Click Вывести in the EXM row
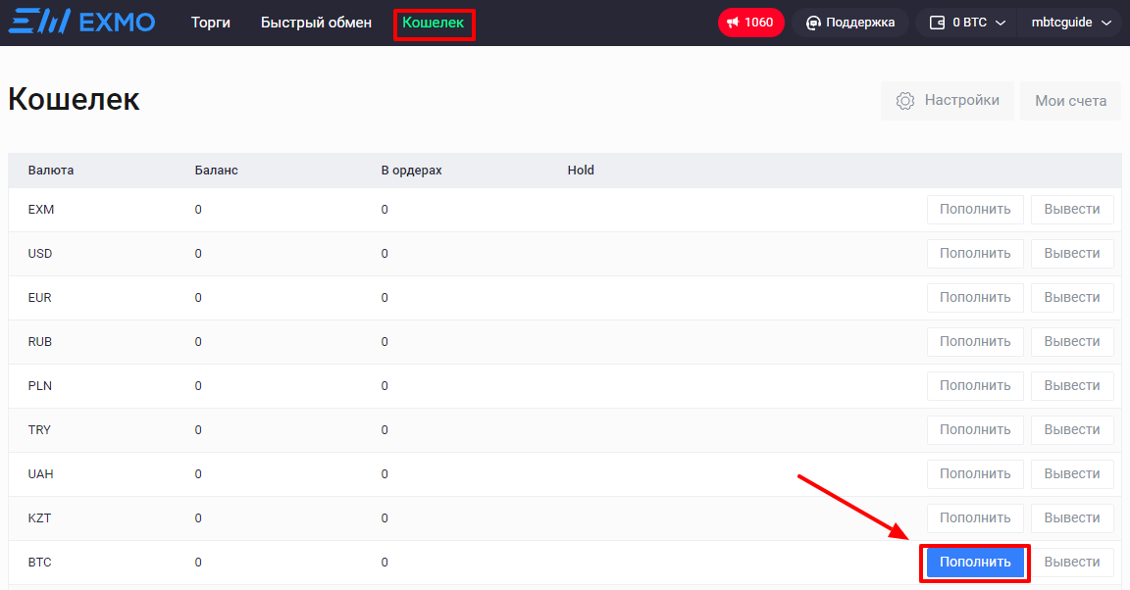1130x590 pixels. coord(1072,210)
